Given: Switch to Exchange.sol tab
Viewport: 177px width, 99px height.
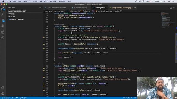Looking at the screenshot, I should click(x=99, y=8).
